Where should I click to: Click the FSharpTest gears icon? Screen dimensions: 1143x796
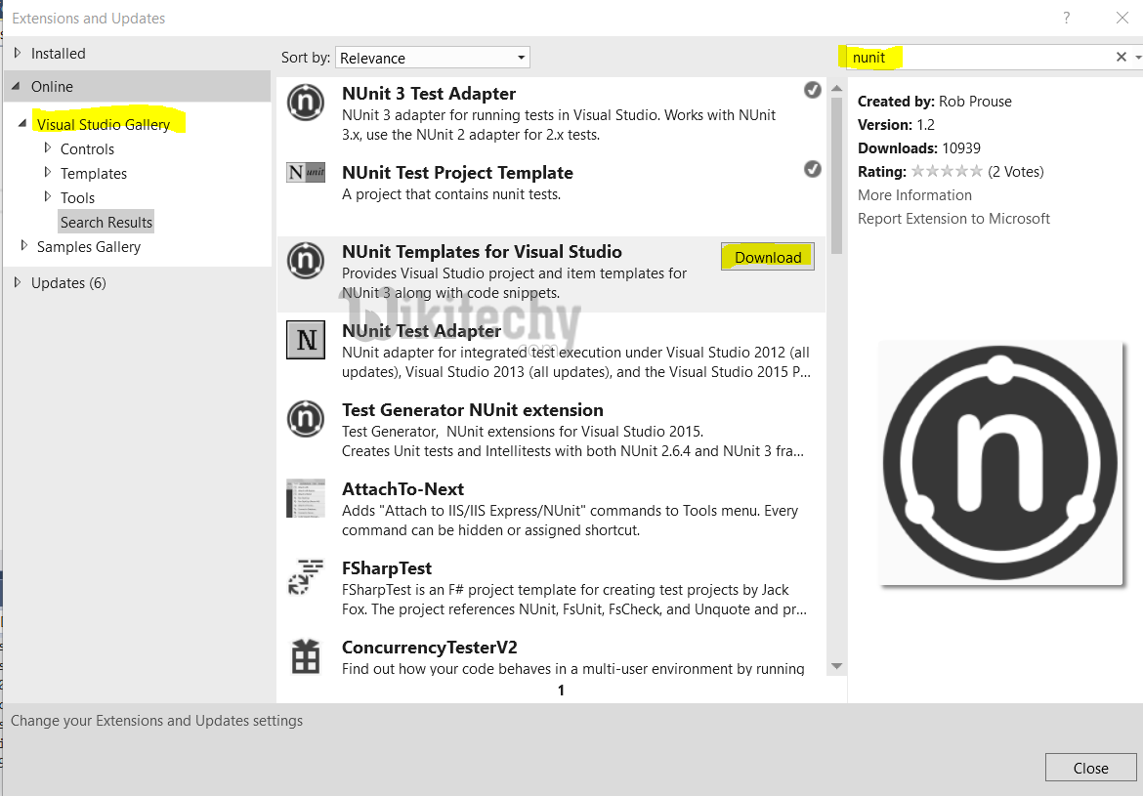tap(306, 577)
